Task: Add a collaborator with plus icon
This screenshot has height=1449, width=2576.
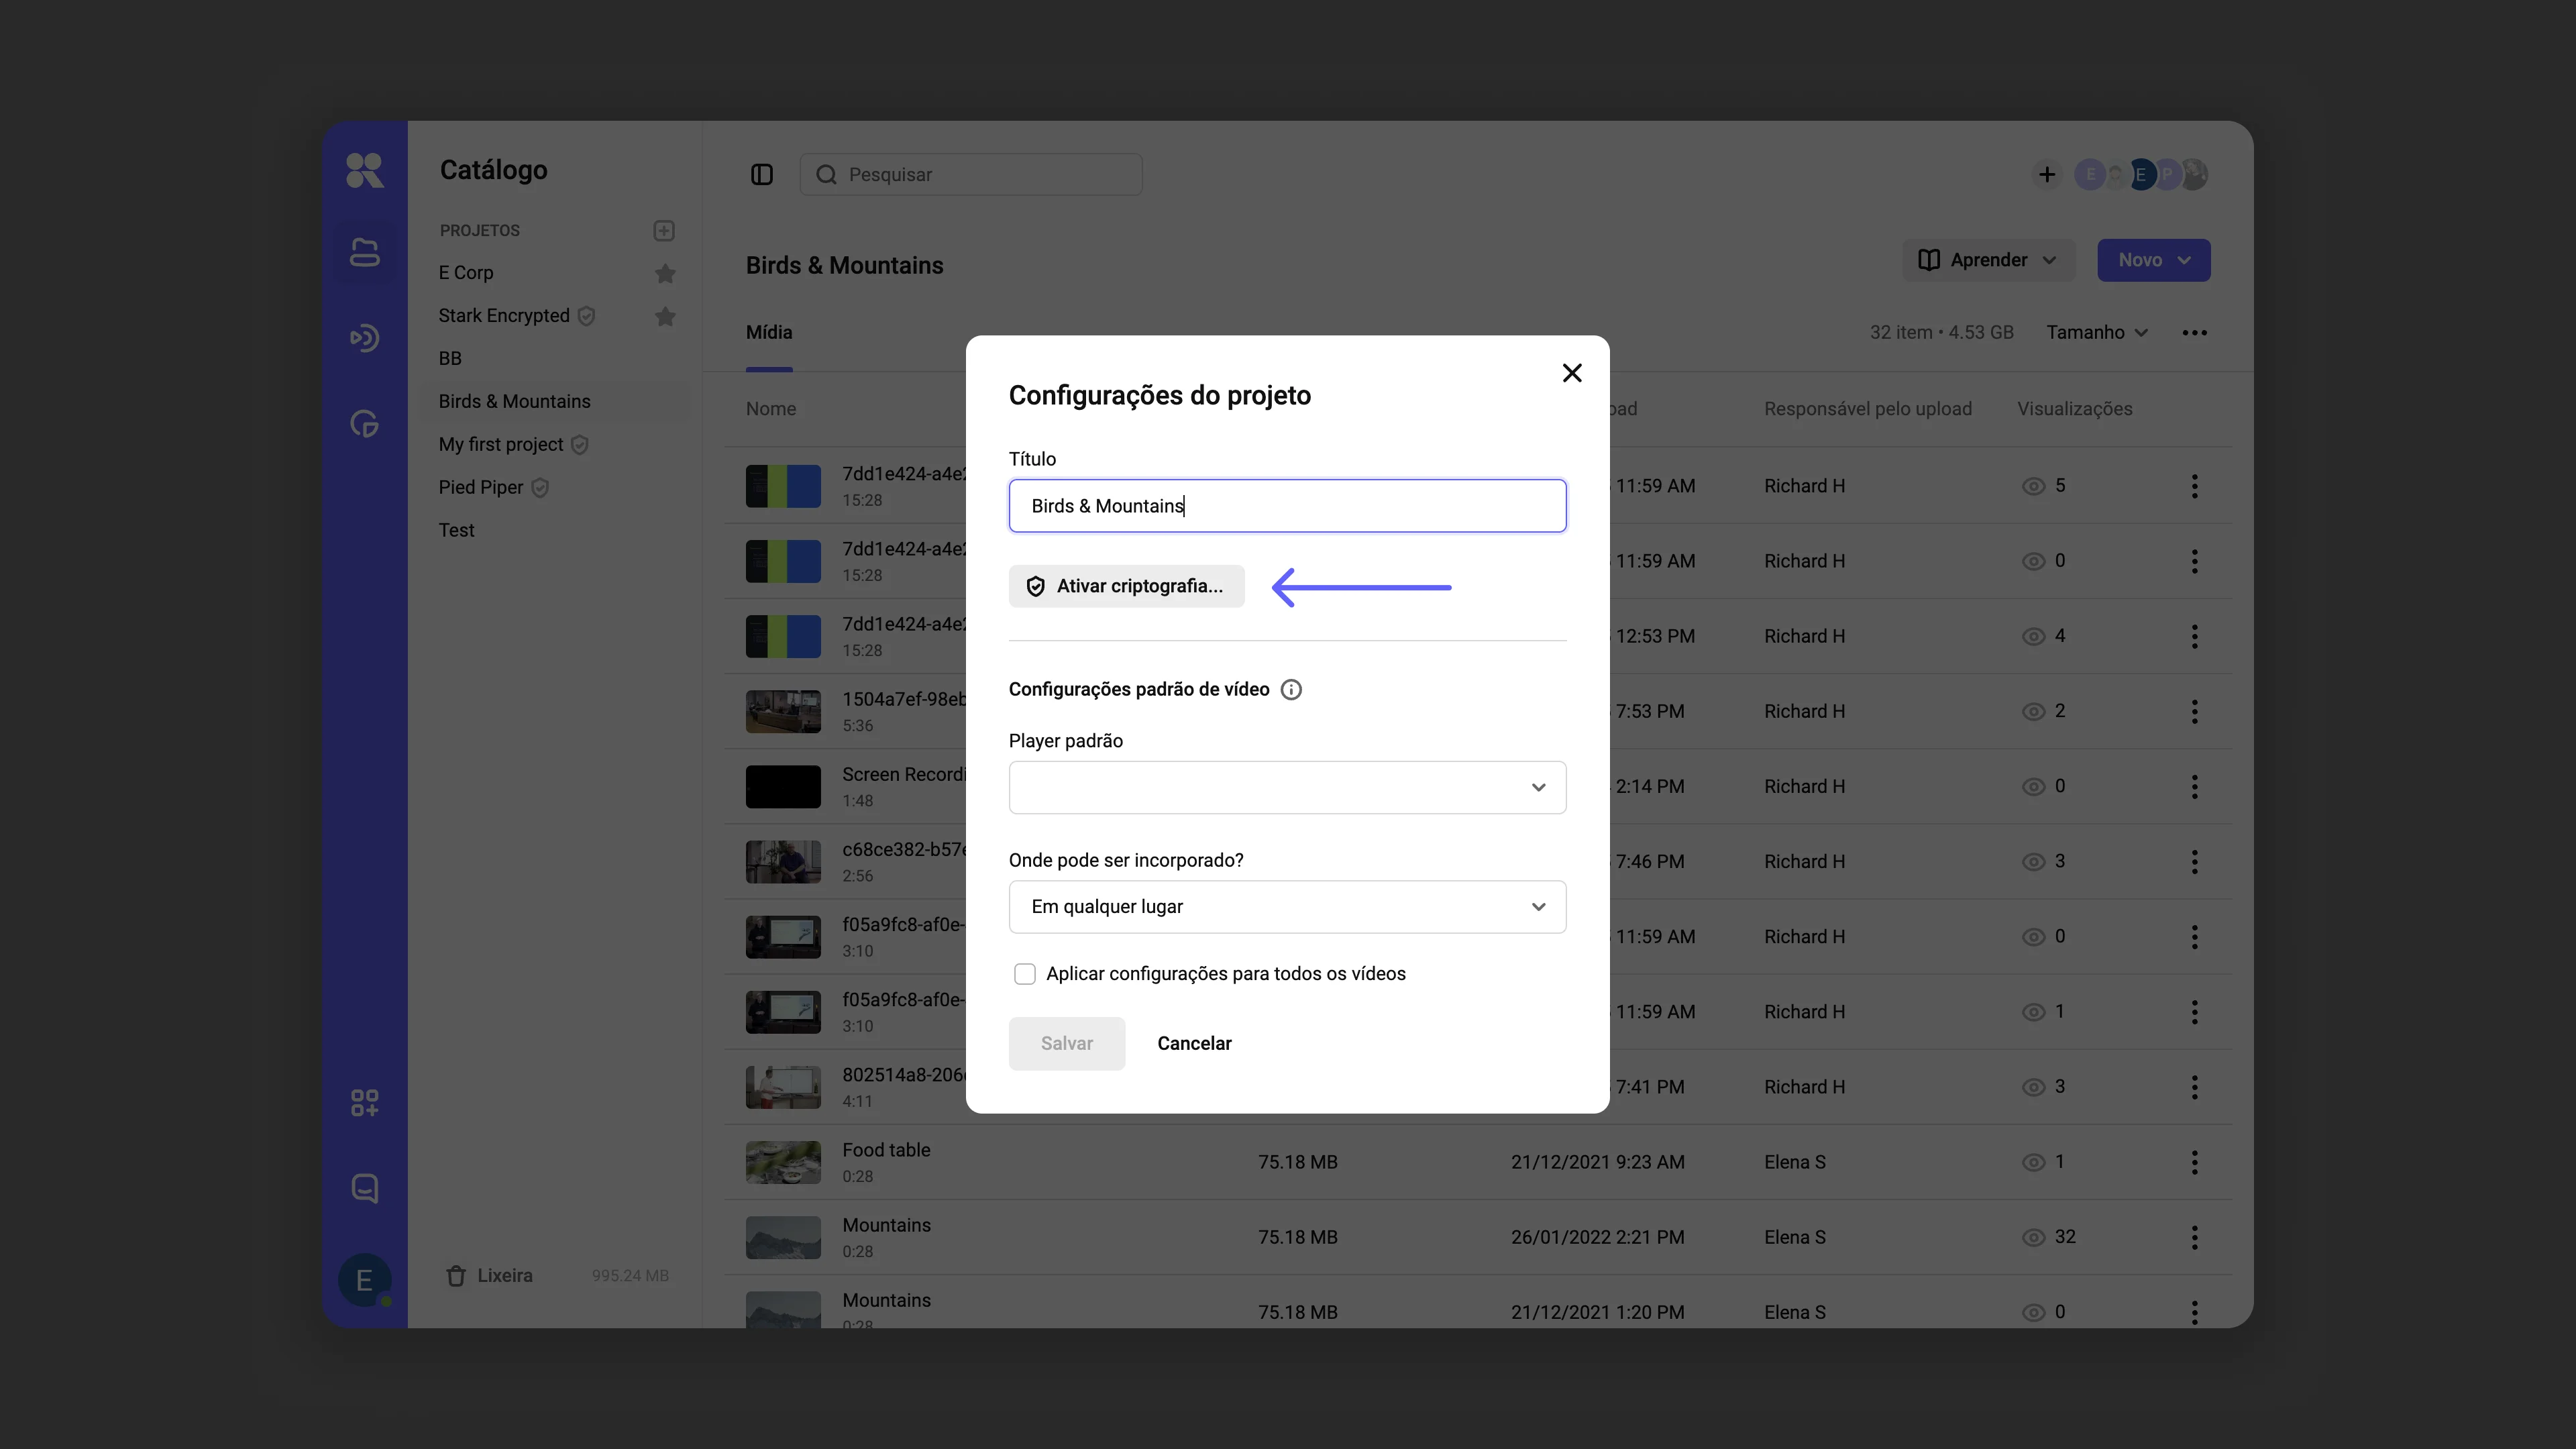Action: [2047, 174]
